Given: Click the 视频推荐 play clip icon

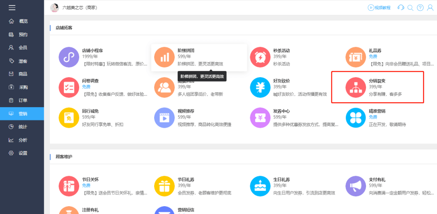Looking at the screenshot, I should [164, 118].
